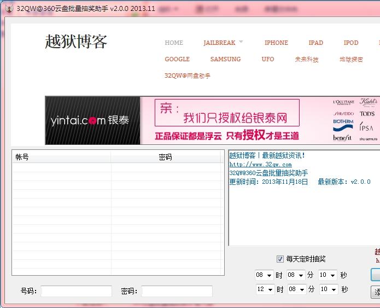Open second row second dropdown (10 秒)
380x308 pixels.
(329, 289)
